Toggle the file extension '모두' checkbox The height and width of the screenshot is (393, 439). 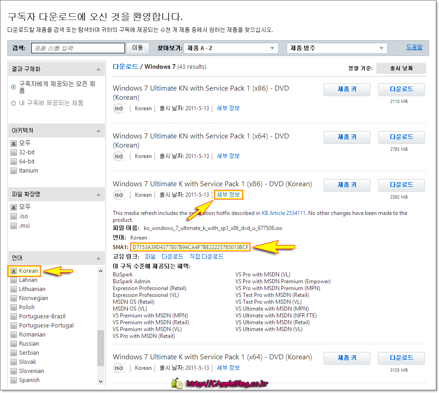point(14,207)
